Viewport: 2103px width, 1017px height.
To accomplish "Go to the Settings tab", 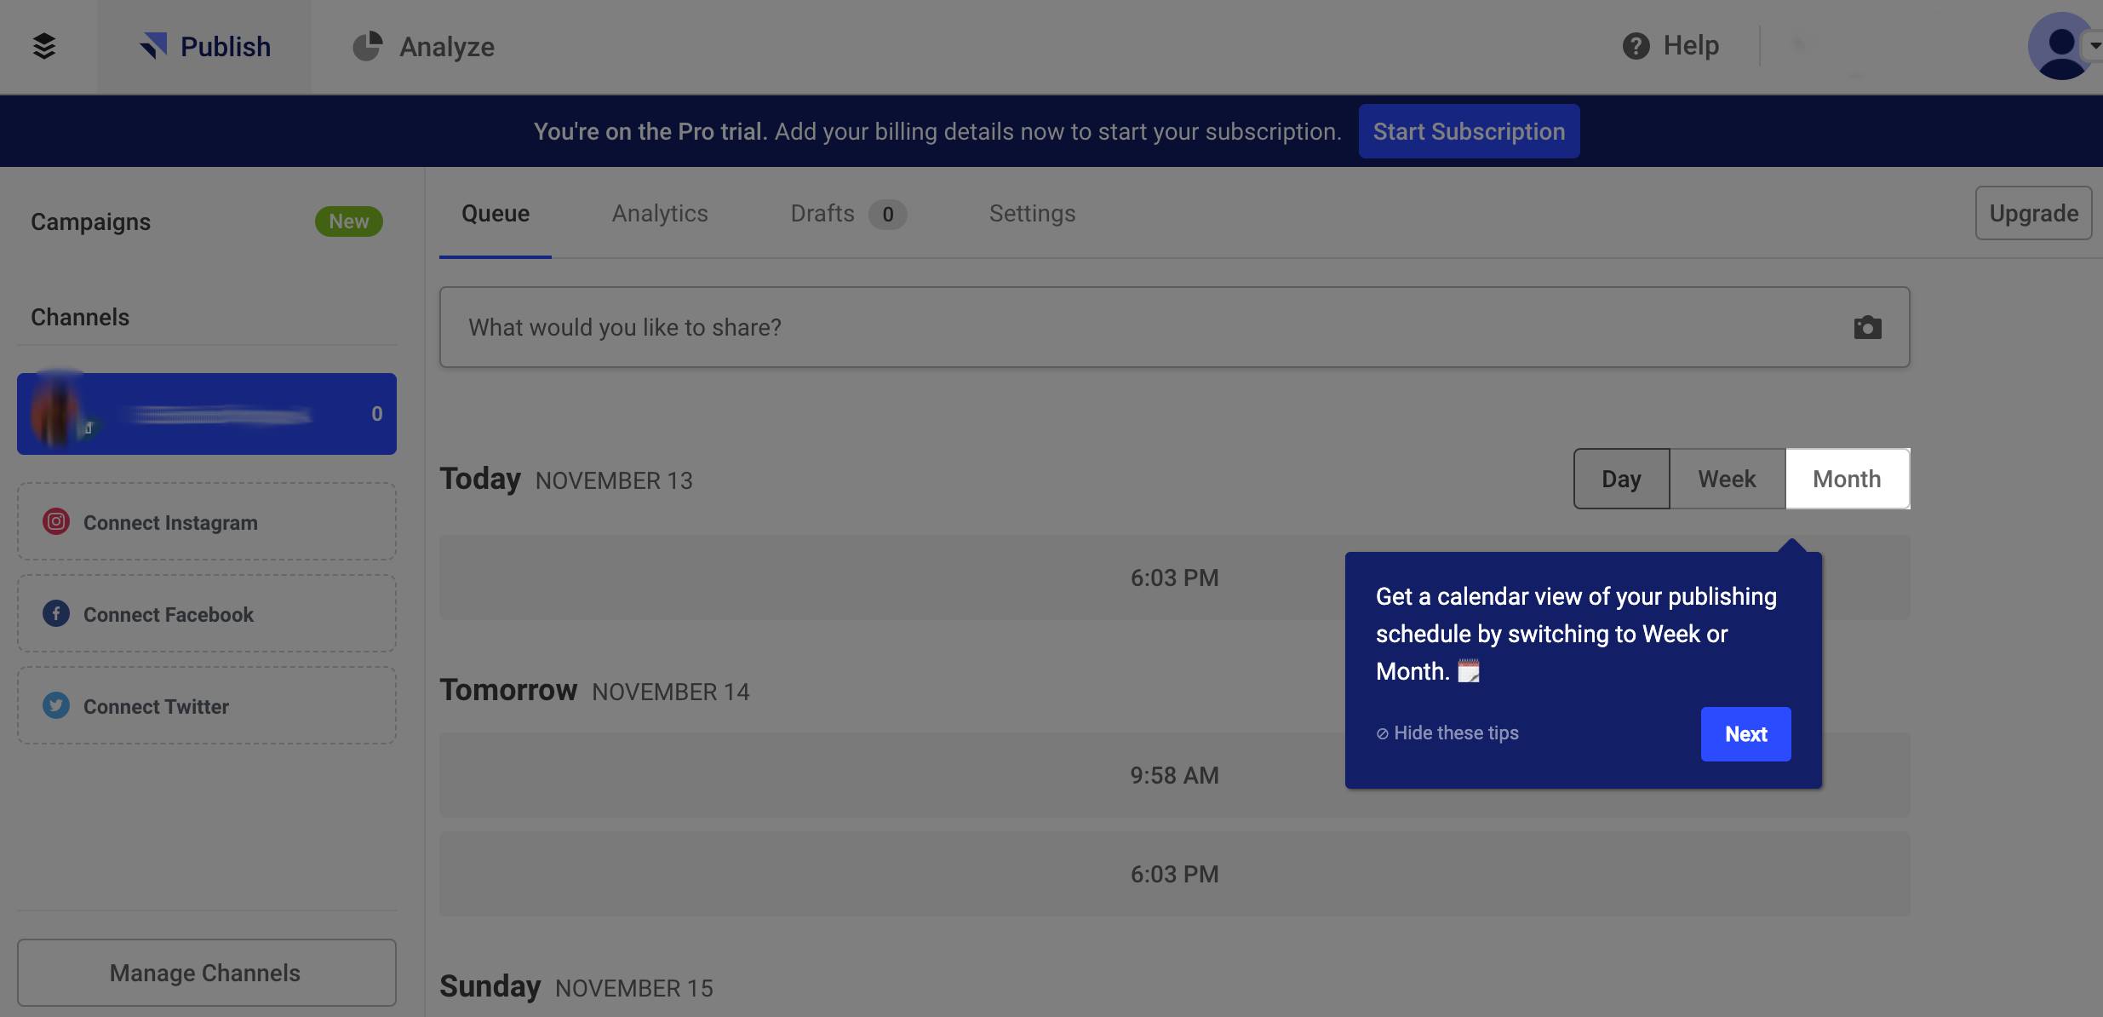I will click(x=1032, y=214).
